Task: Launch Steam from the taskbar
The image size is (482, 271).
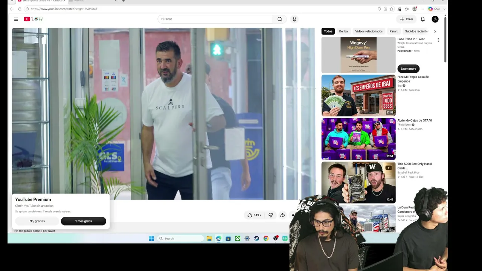Action: (x=256, y=238)
